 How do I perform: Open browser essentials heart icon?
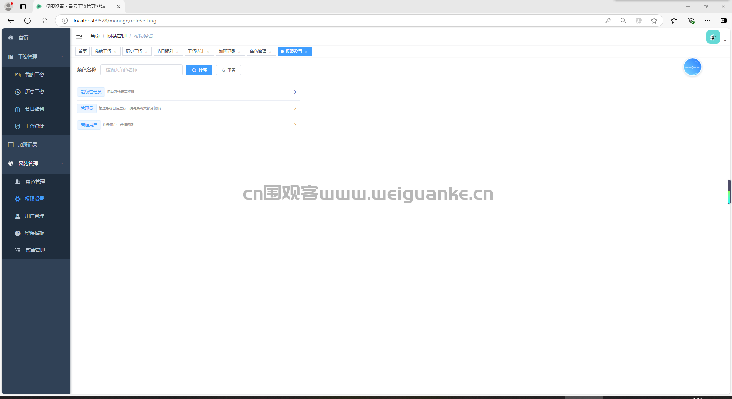click(691, 21)
